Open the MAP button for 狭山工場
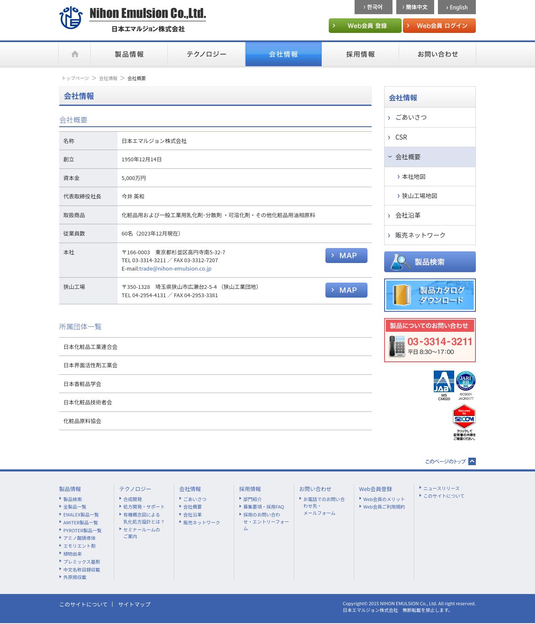 coord(346,290)
